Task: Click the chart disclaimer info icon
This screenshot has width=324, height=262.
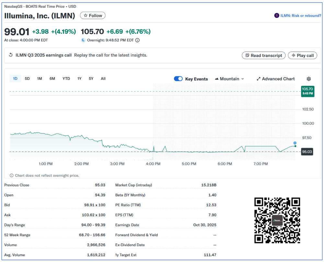Action: point(12,175)
